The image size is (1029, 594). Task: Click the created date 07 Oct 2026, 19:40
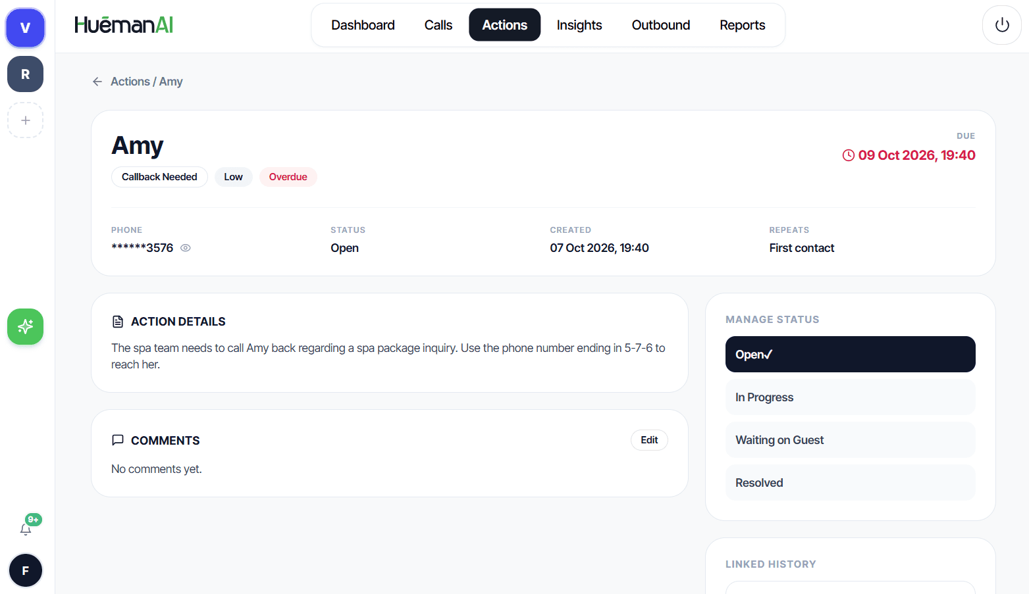tap(599, 248)
